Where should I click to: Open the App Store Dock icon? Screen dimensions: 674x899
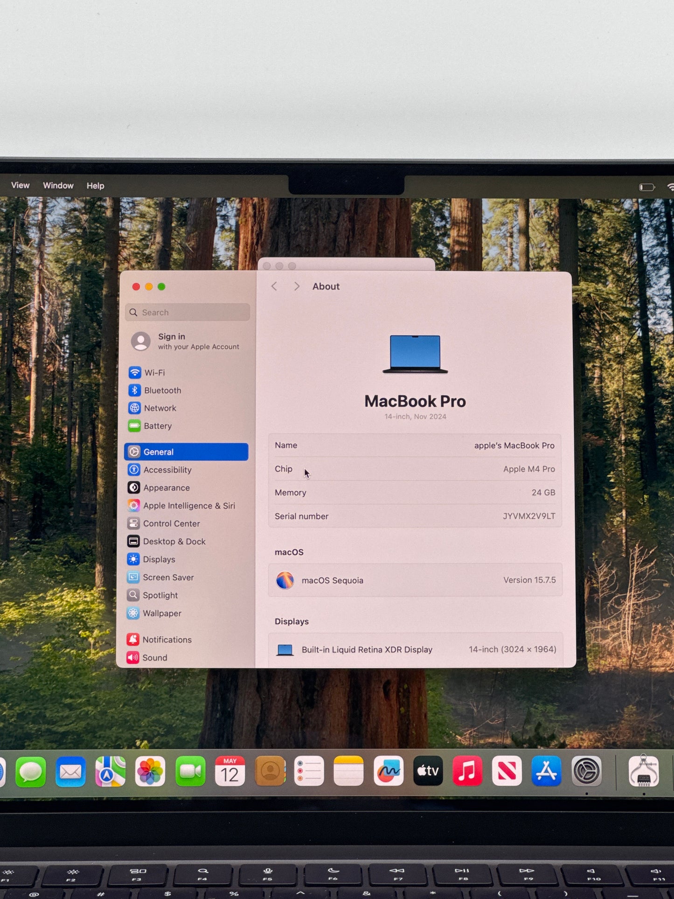click(x=546, y=771)
